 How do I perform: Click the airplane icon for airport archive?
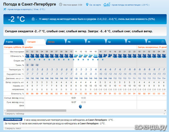5,9
